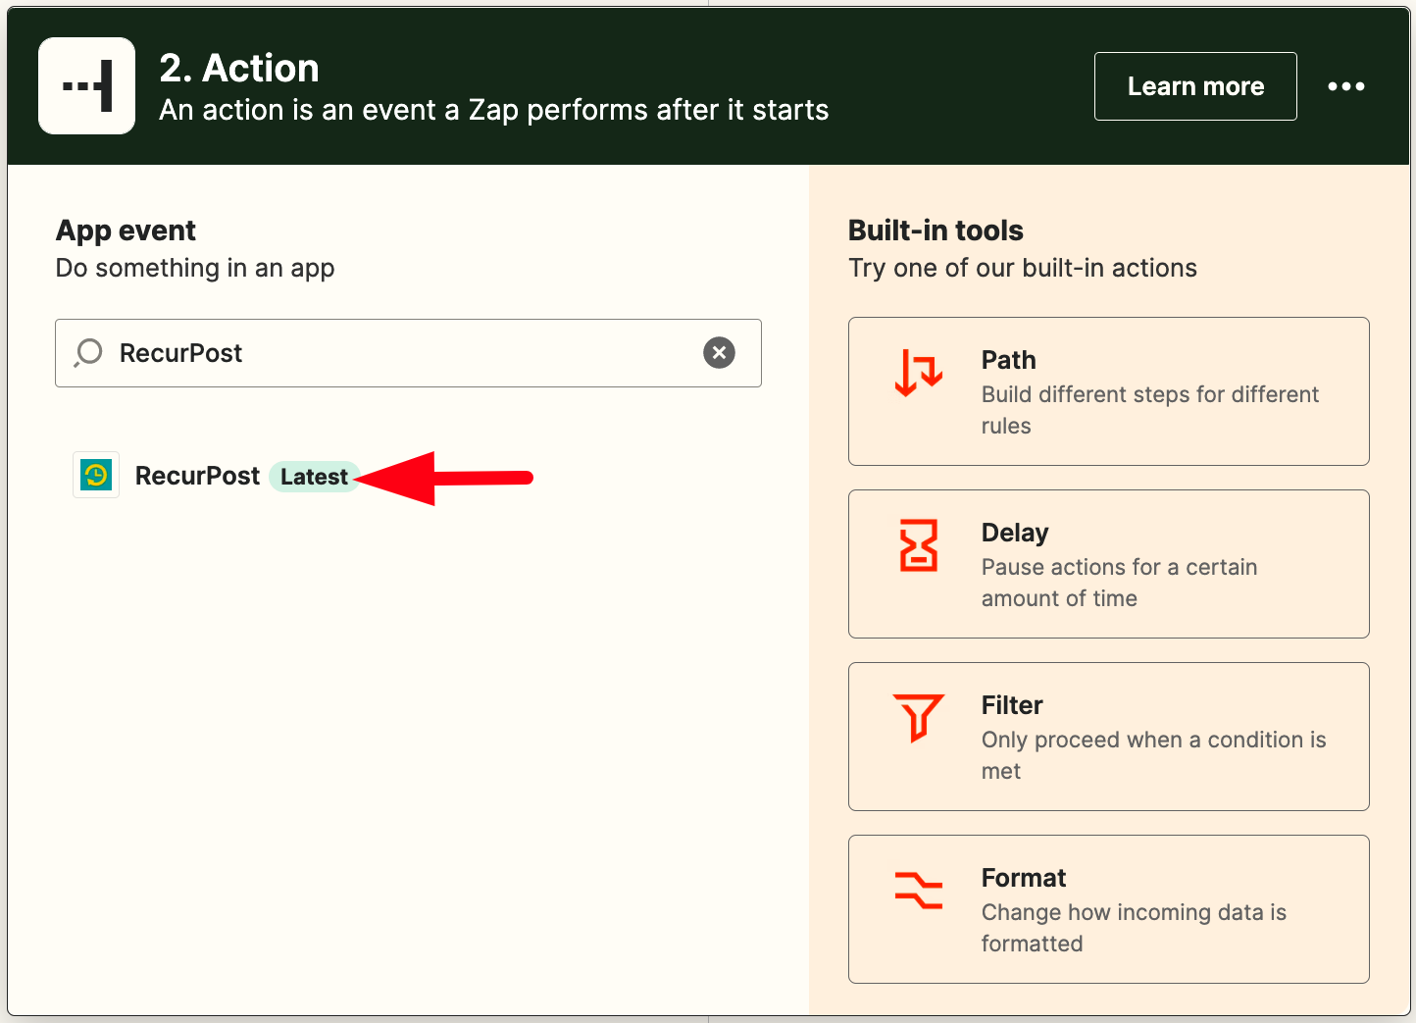Click 'Do something in an app' subtitle
Viewport: 1416px width, 1023px height.
[195, 269]
